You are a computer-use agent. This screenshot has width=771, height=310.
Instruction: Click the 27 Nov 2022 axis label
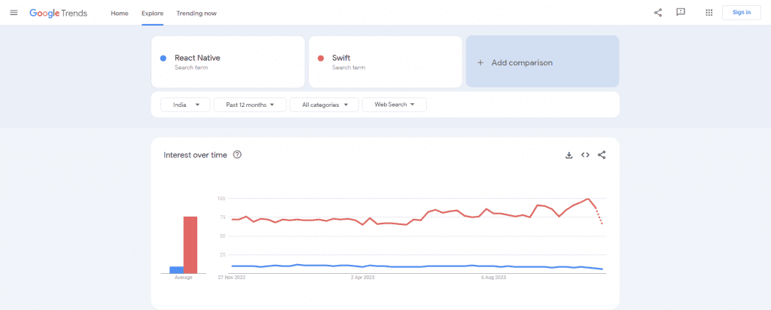click(232, 278)
